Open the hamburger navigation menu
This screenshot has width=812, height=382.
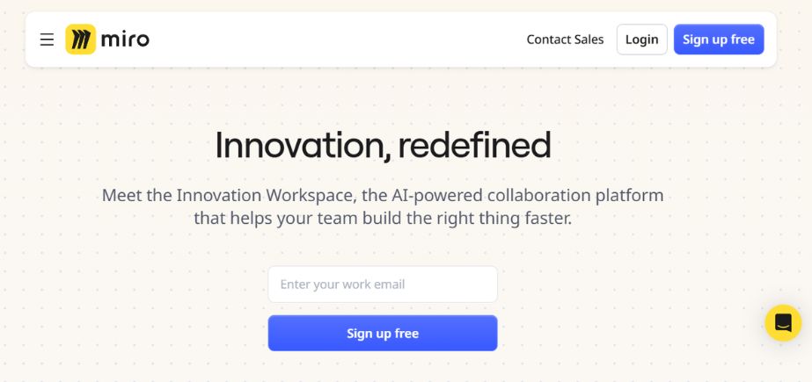point(48,40)
